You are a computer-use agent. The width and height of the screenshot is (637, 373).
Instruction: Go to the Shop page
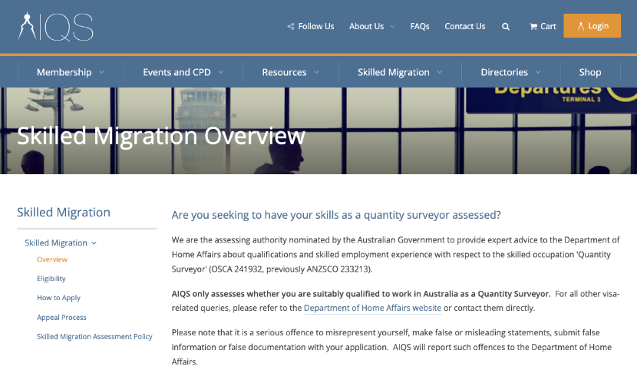click(x=589, y=72)
